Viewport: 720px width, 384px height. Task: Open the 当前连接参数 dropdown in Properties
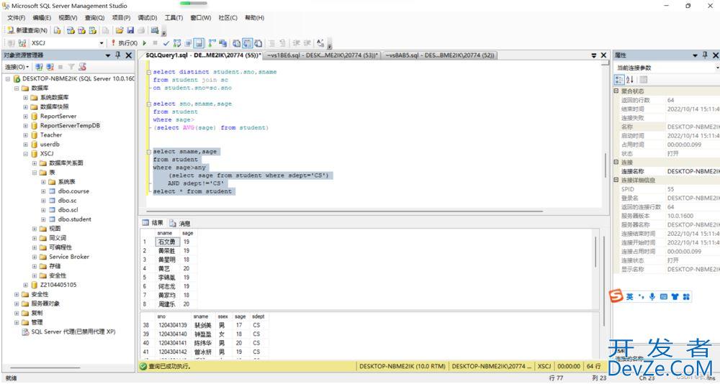tap(717, 68)
